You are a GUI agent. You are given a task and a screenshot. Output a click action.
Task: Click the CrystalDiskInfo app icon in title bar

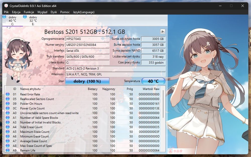click(x=6, y=6)
